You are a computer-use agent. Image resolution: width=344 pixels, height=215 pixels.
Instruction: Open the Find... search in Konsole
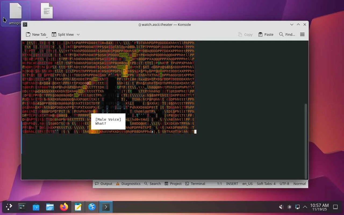click(x=287, y=34)
